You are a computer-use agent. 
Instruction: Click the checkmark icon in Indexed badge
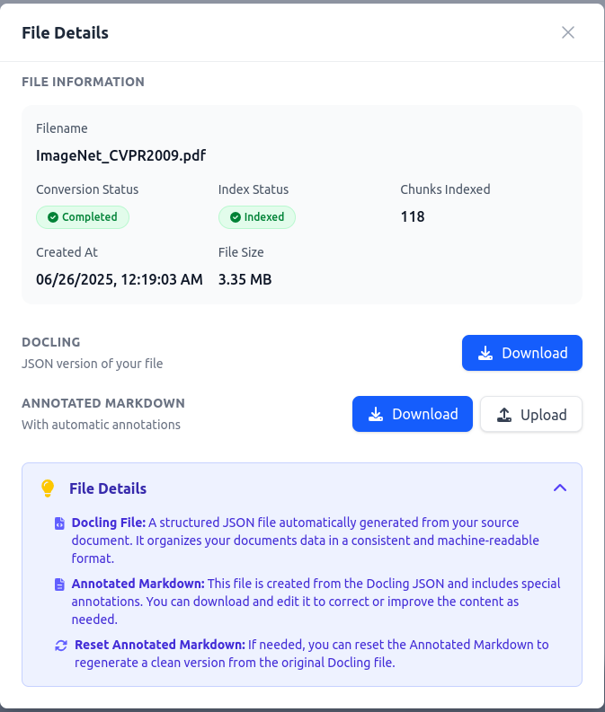pyautogui.click(x=236, y=217)
